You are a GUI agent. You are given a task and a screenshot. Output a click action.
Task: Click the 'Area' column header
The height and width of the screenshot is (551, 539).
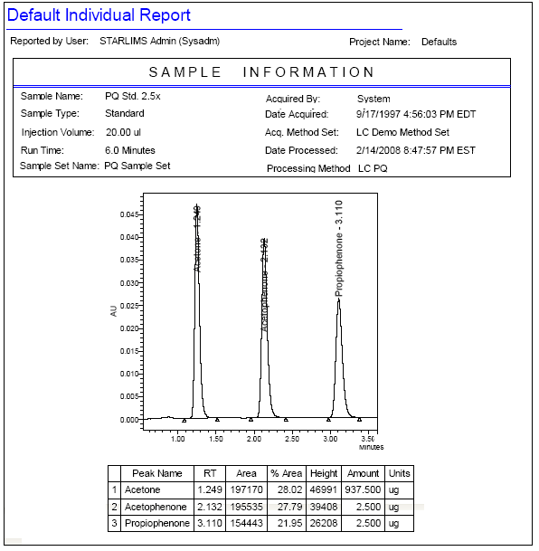[246, 474]
